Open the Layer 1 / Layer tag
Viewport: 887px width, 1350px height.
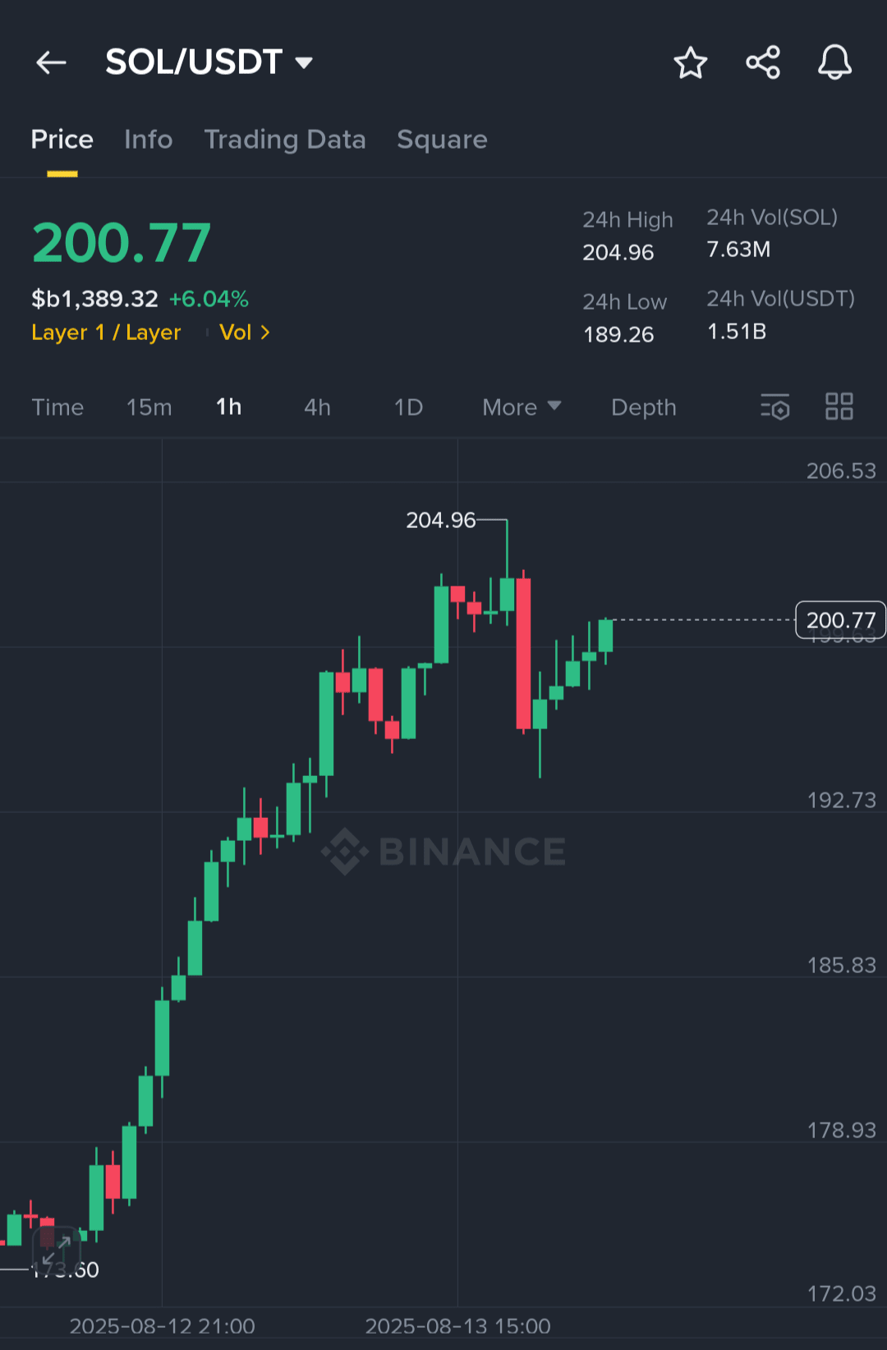click(106, 333)
